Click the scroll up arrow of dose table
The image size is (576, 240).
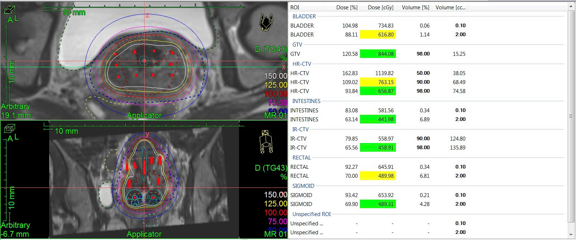point(571,6)
